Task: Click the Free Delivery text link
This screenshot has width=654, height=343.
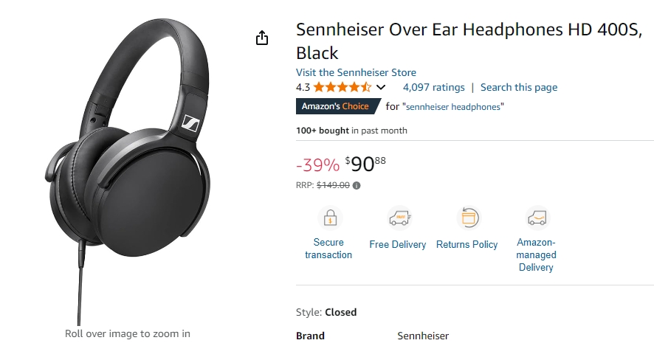Action: [x=397, y=245]
